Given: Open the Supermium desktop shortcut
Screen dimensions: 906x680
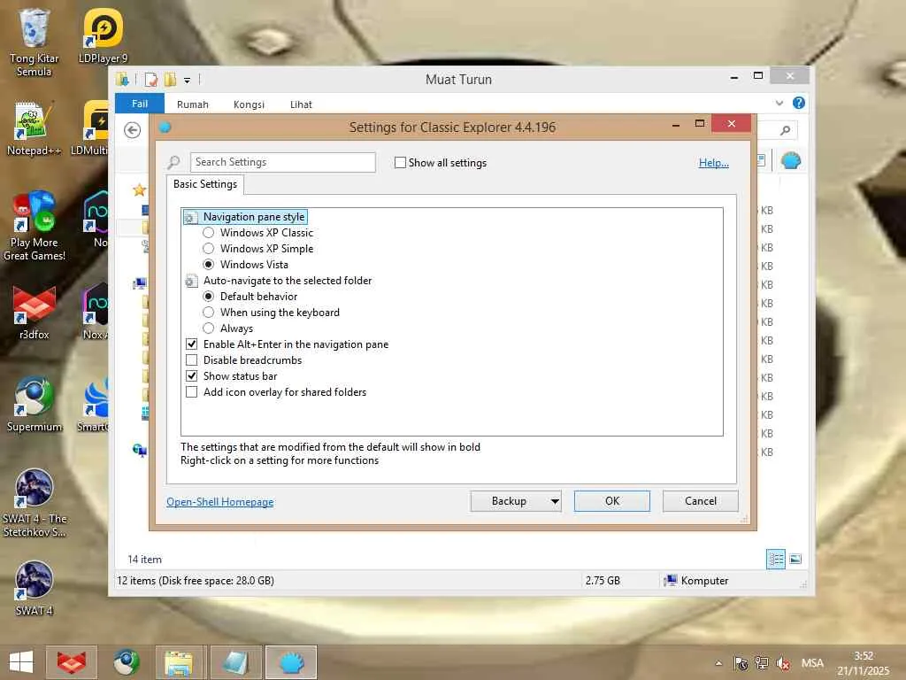Looking at the screenshot, I should coord(34,404).
